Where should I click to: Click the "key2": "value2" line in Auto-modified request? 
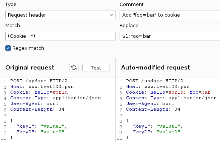156,132
